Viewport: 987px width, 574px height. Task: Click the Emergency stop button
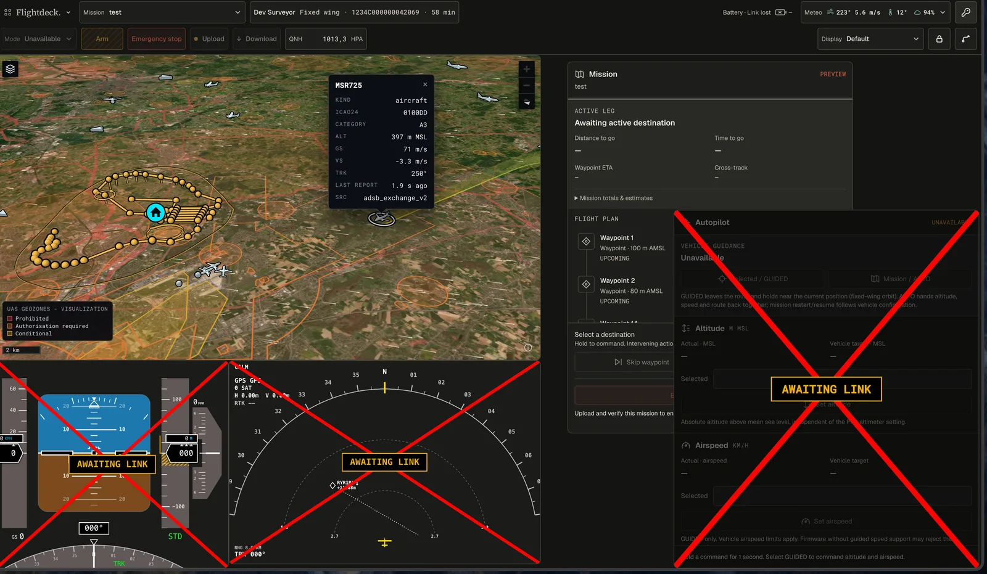pos(157,39)
